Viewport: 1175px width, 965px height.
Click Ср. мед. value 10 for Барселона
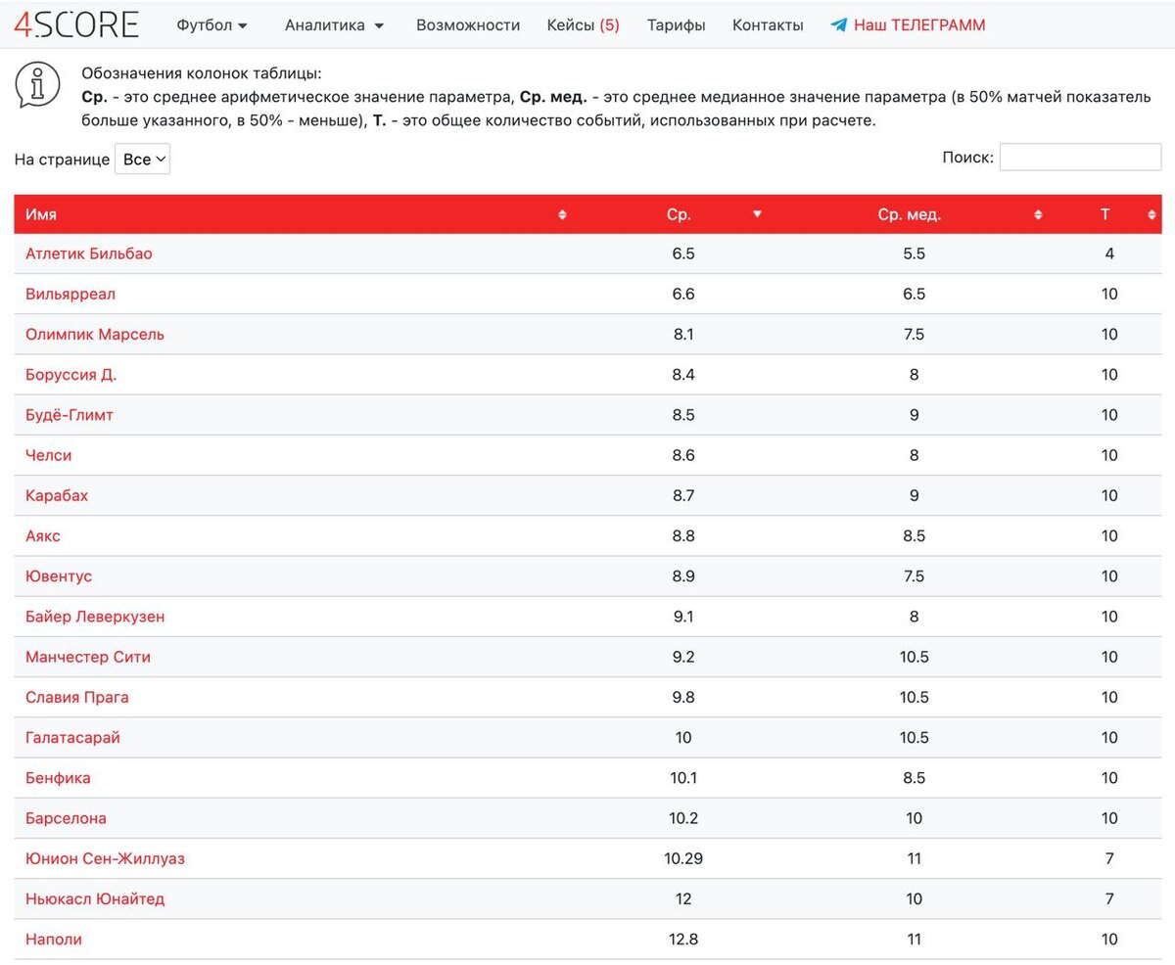[x=915, y=818]
